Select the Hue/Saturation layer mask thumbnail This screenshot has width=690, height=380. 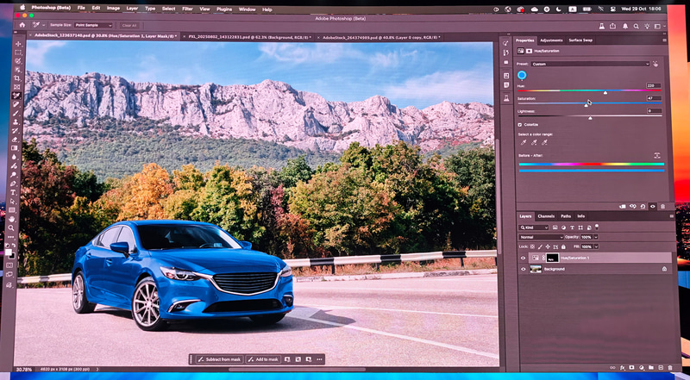pyautogui.click(x=552, y=259)
